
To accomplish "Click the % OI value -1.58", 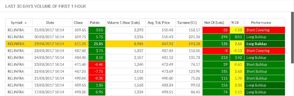I will tap(237, 30).
